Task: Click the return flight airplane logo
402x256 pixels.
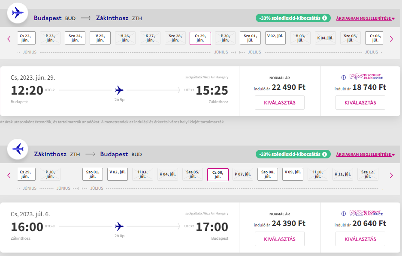Action: (18, 149)
